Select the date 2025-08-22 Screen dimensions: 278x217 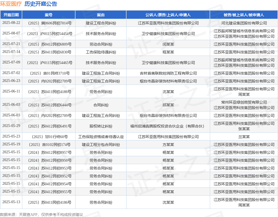(x=11, y=23)
